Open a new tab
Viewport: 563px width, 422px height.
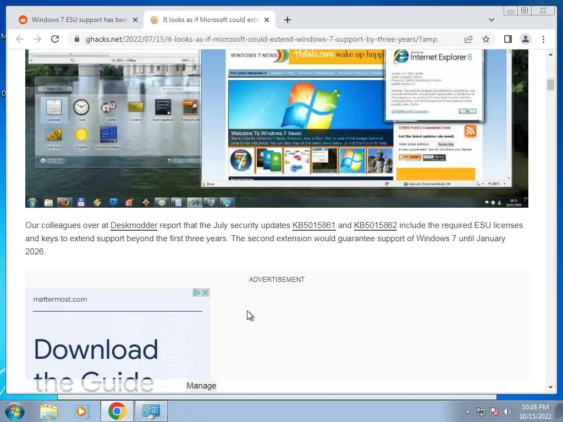[x=287, y=20]
